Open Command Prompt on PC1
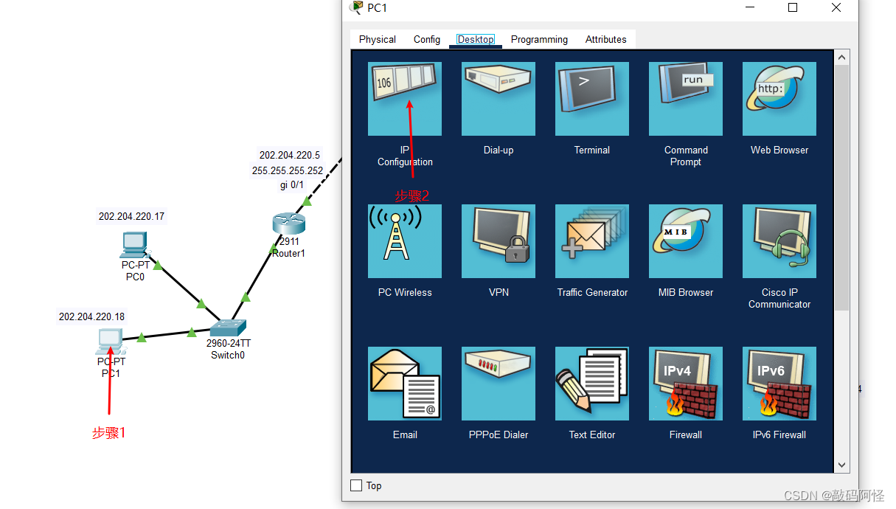 pyautogui.click(x=686, y=99)
